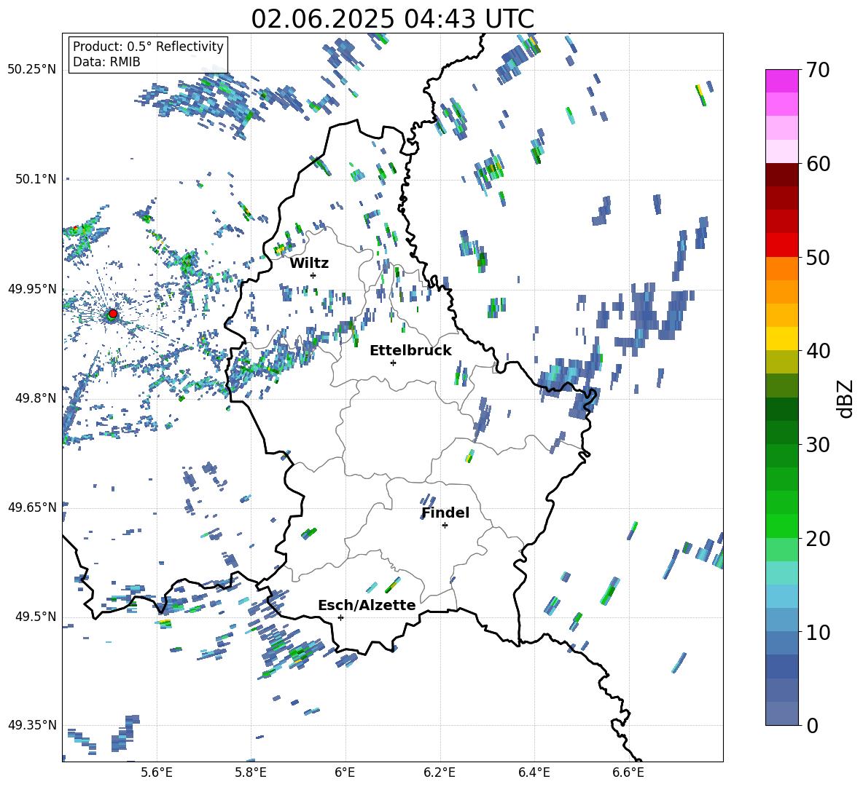Click the colorbar tick label 10

point(819,632)
